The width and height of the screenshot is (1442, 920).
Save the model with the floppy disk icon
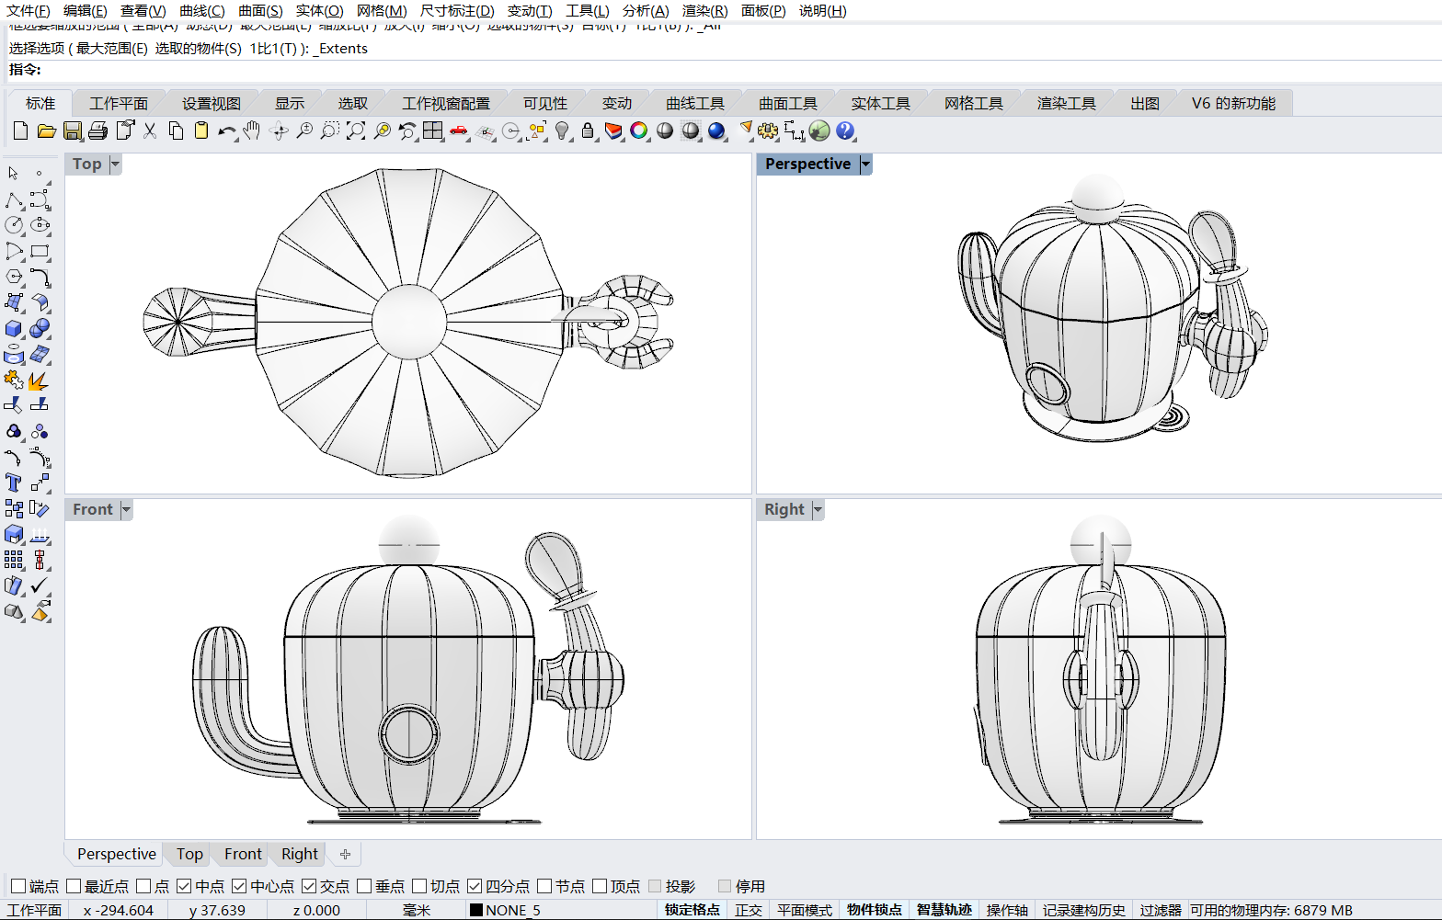coord(73,131)
